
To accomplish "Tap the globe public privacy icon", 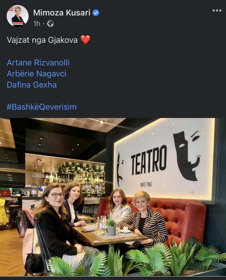I will 51,23.
